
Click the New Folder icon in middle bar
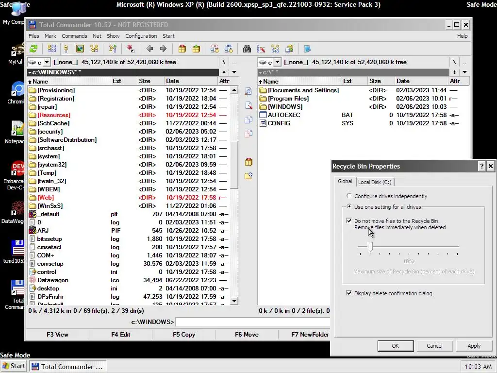(248, 176)
